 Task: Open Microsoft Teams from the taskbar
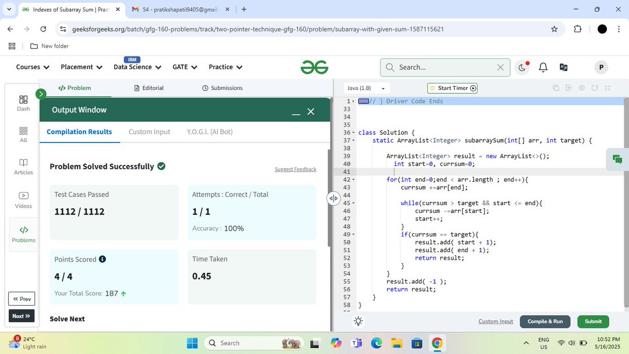coord(356,343)
